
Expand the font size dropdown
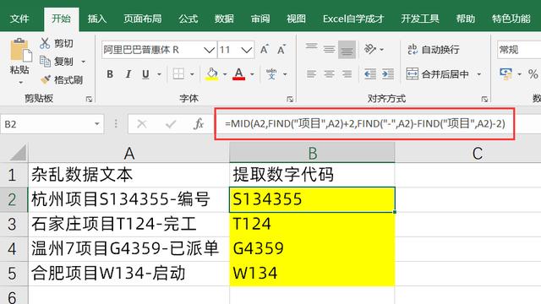246,50
